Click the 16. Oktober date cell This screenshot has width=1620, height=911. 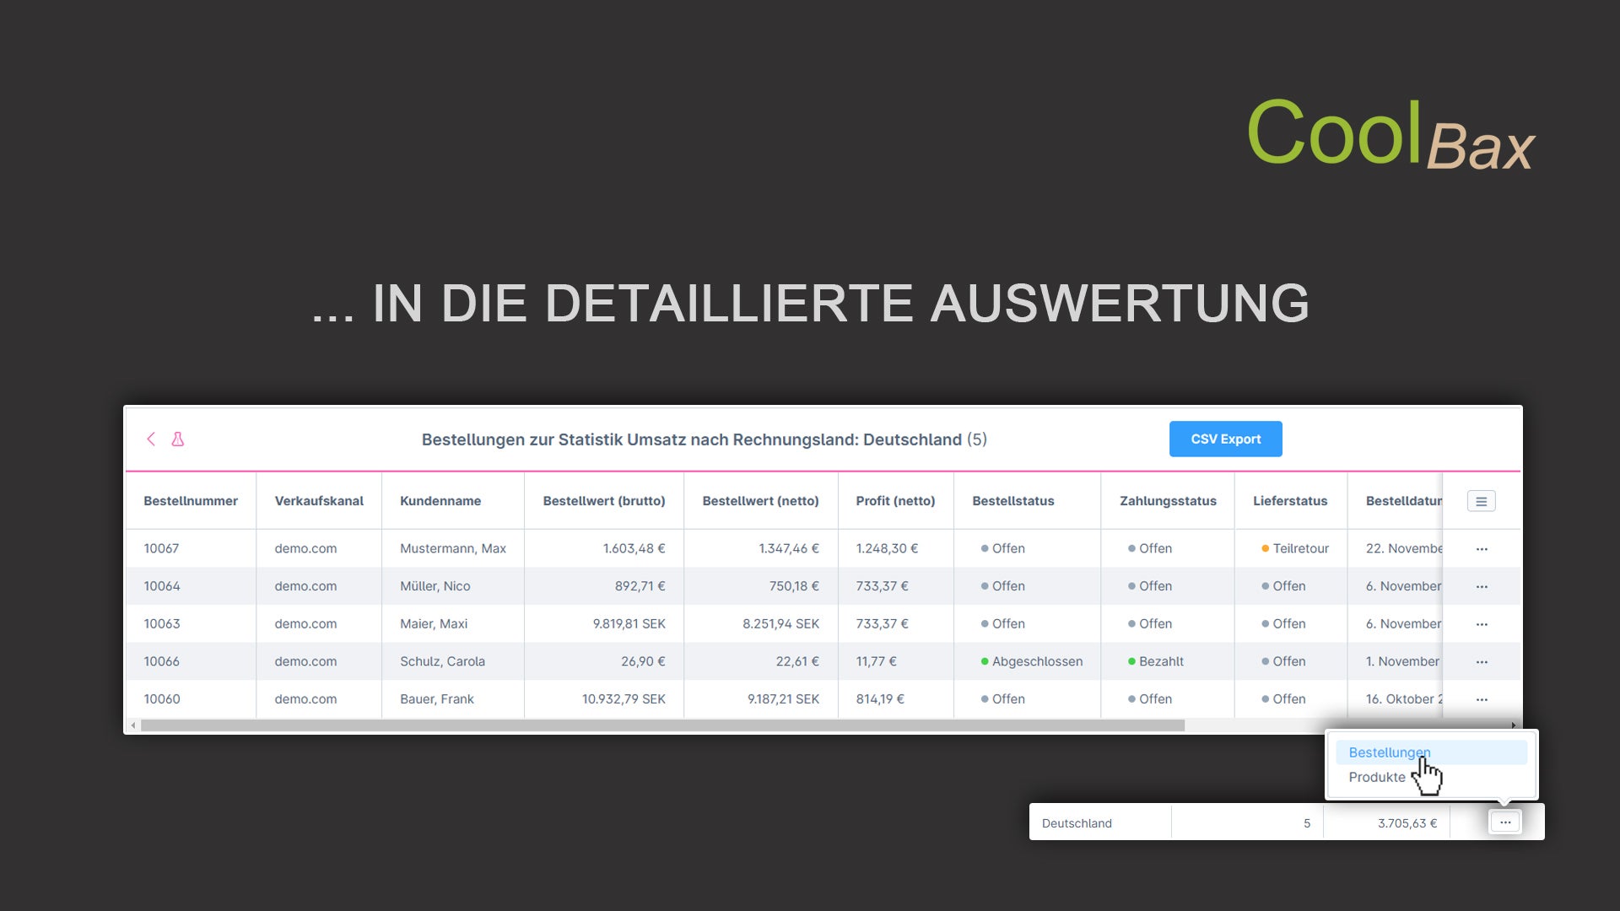[1404, 699]
